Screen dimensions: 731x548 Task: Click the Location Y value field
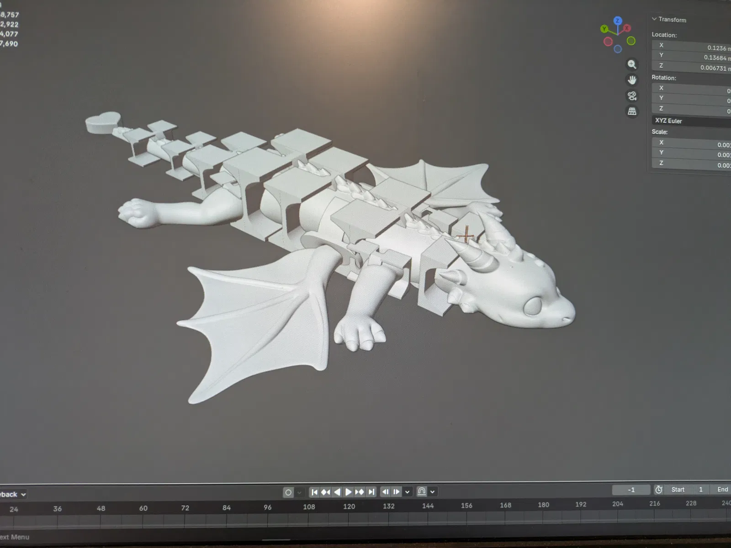(x=691, y=57)
